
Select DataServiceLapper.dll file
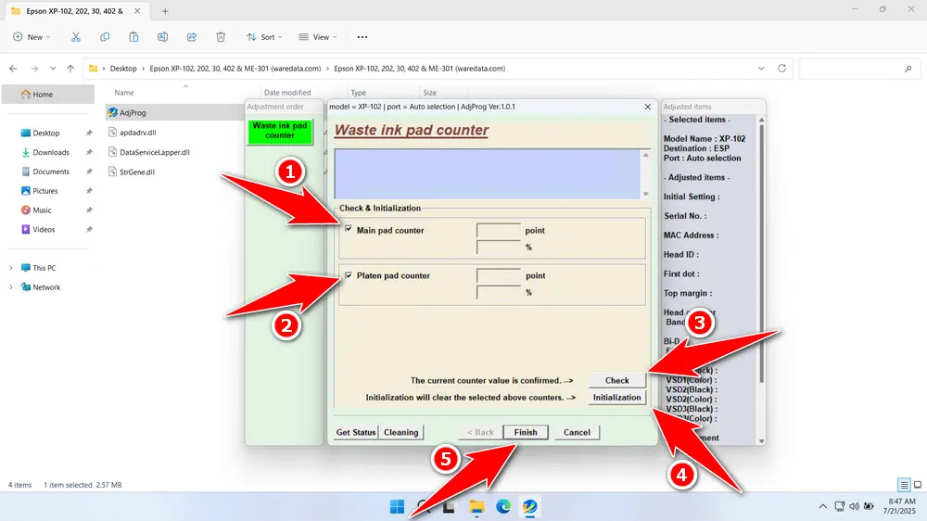pos(154,152)
